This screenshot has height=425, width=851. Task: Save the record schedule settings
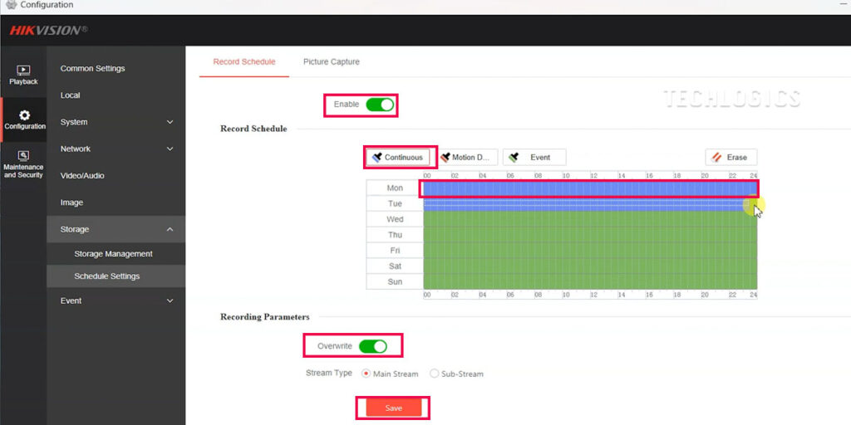[393, 408]
